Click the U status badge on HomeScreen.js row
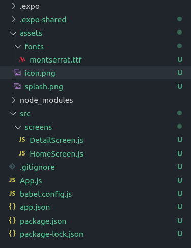Screen dimensions: 191x248 pyautogui.click(x=180, y=153)
